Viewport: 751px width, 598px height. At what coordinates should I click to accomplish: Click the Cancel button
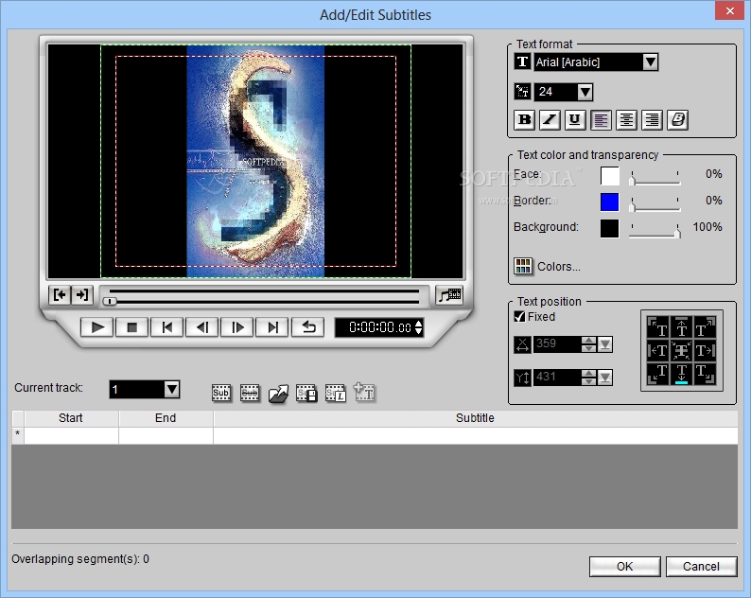coord(701,567)
